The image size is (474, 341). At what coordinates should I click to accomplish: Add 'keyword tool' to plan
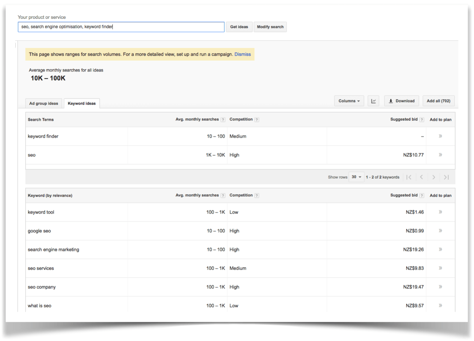pyautogui.click(x=440, y=212)
